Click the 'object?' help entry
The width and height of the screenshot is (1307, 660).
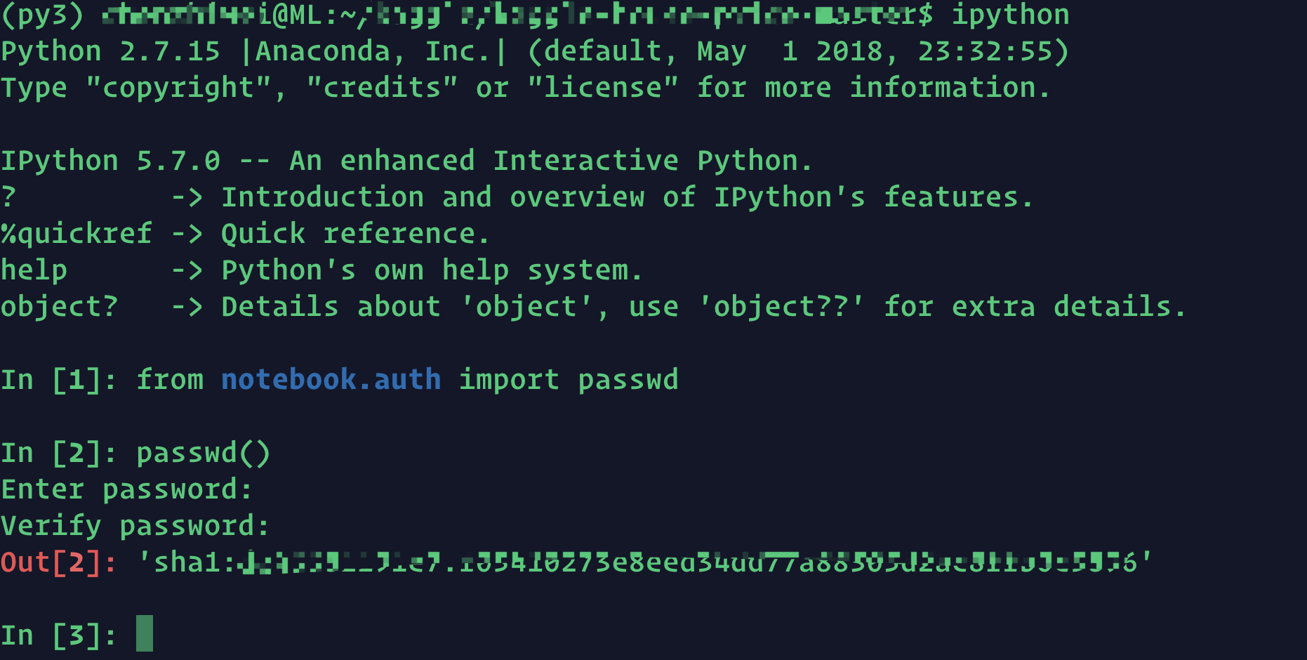(x=60, y=307)
